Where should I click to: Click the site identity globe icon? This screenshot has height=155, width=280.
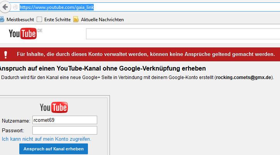click(x=15, y=7)
